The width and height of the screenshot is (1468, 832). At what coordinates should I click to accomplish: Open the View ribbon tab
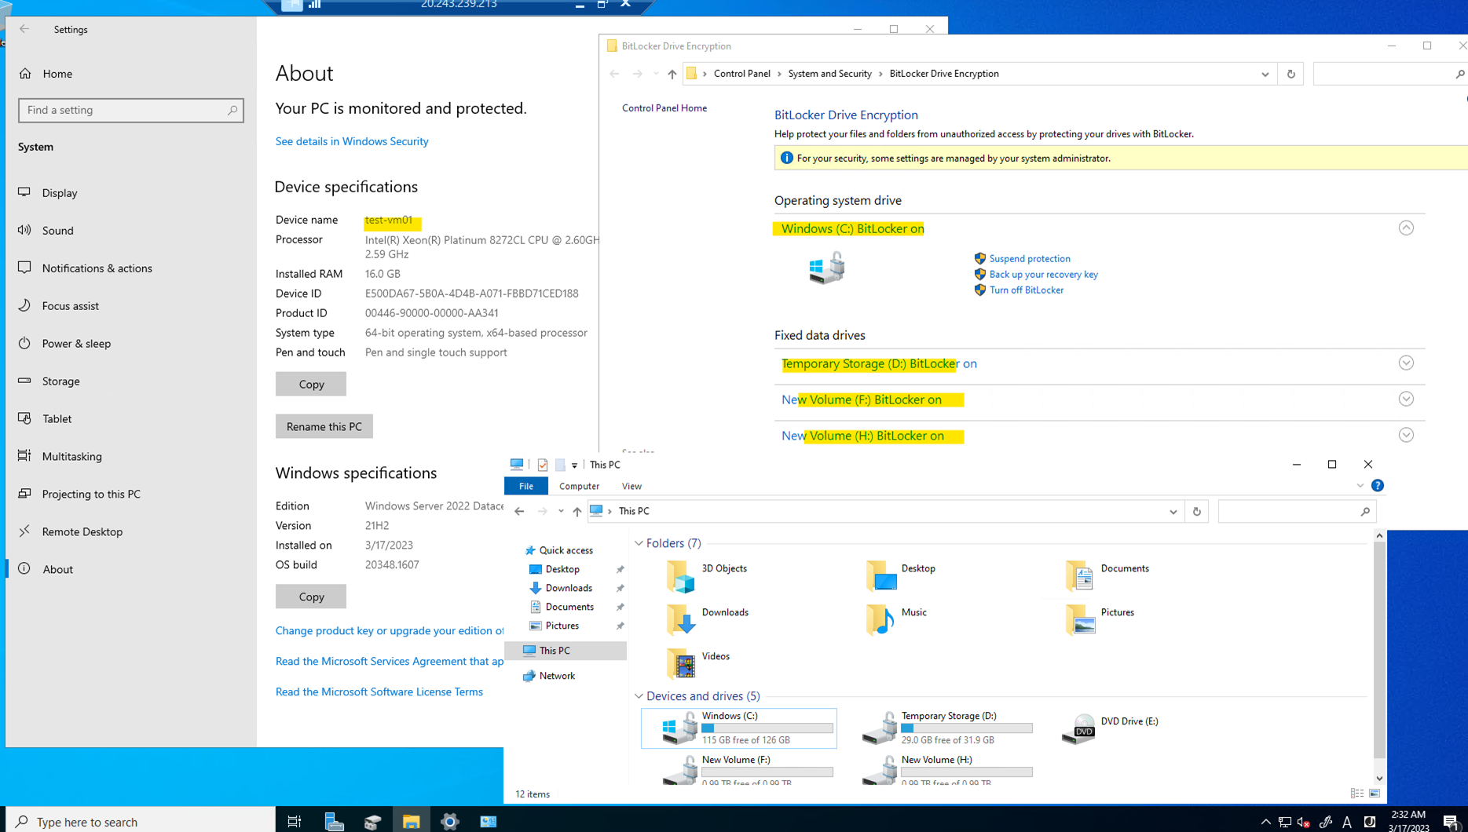(631, 486)
